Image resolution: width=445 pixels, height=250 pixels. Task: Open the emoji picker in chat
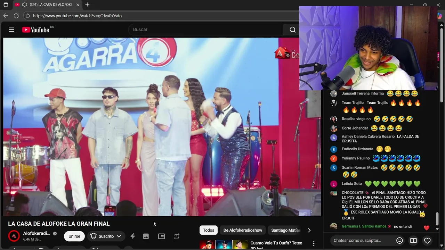(x=400, y=240)
